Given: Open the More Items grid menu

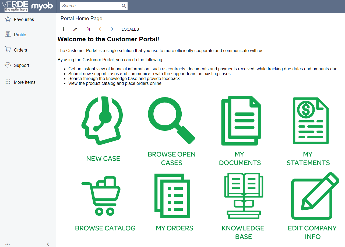Looking at the screenshot, I should click(x=24, y=82).
